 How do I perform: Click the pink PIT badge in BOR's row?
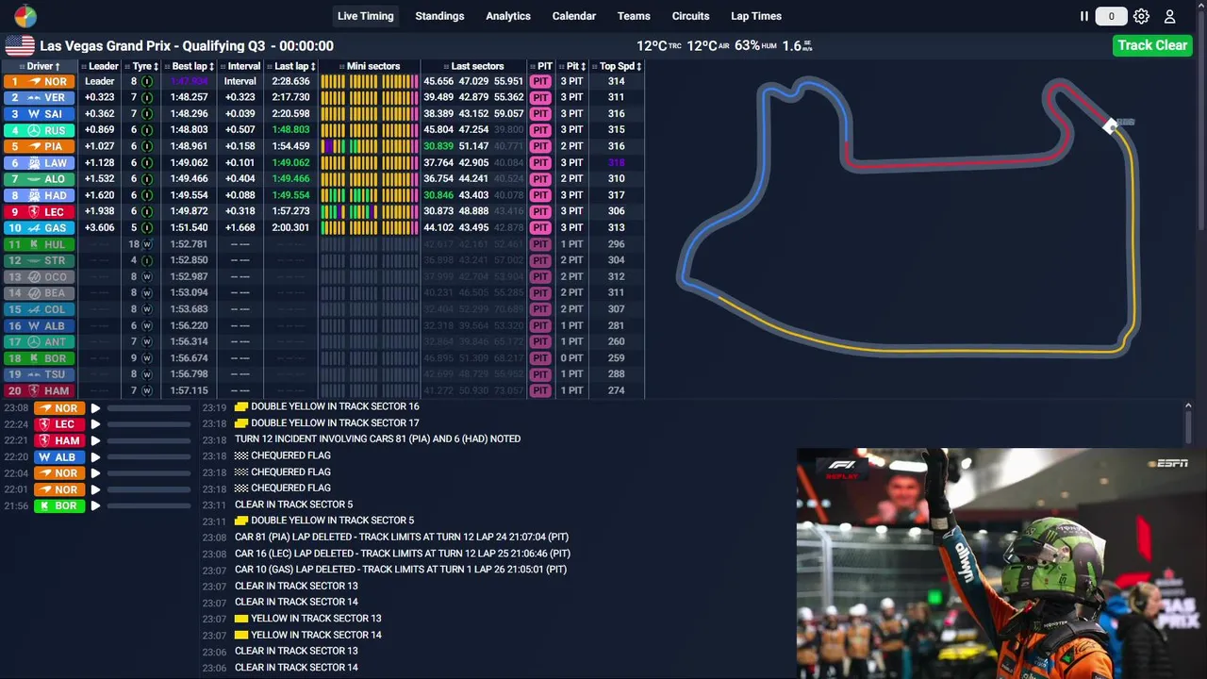[x=539, y=357]
